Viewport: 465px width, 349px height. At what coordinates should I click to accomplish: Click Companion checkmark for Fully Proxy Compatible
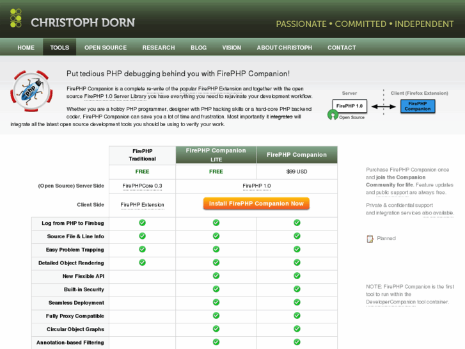tap(297, 316)
